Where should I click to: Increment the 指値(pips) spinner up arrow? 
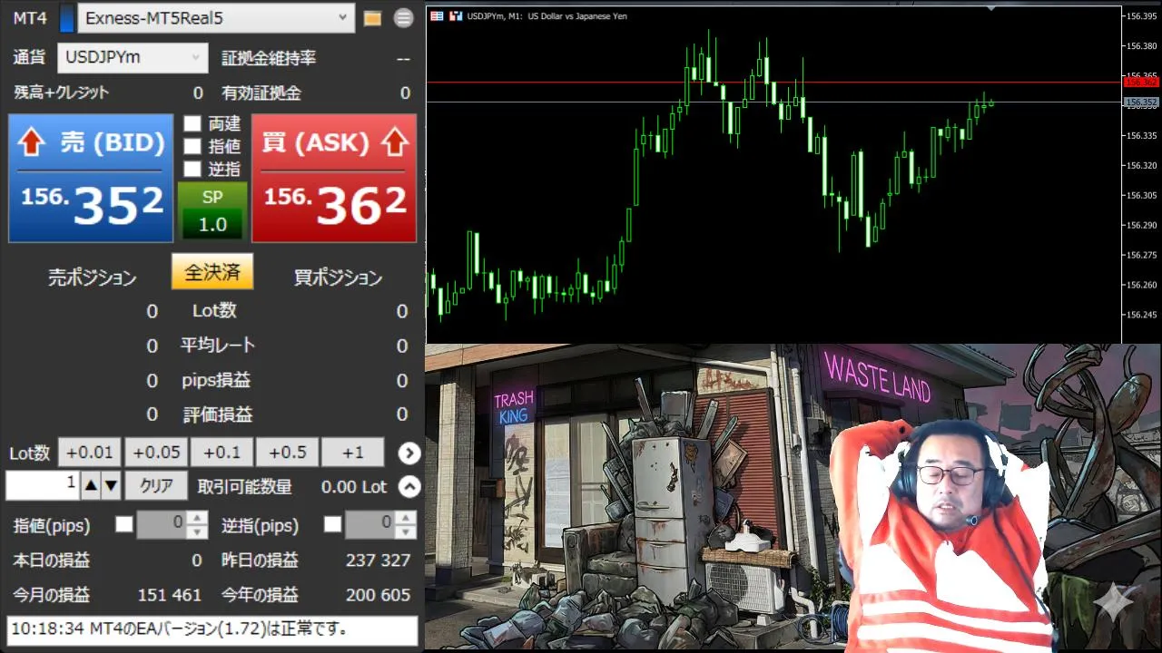tap(198, 518)
